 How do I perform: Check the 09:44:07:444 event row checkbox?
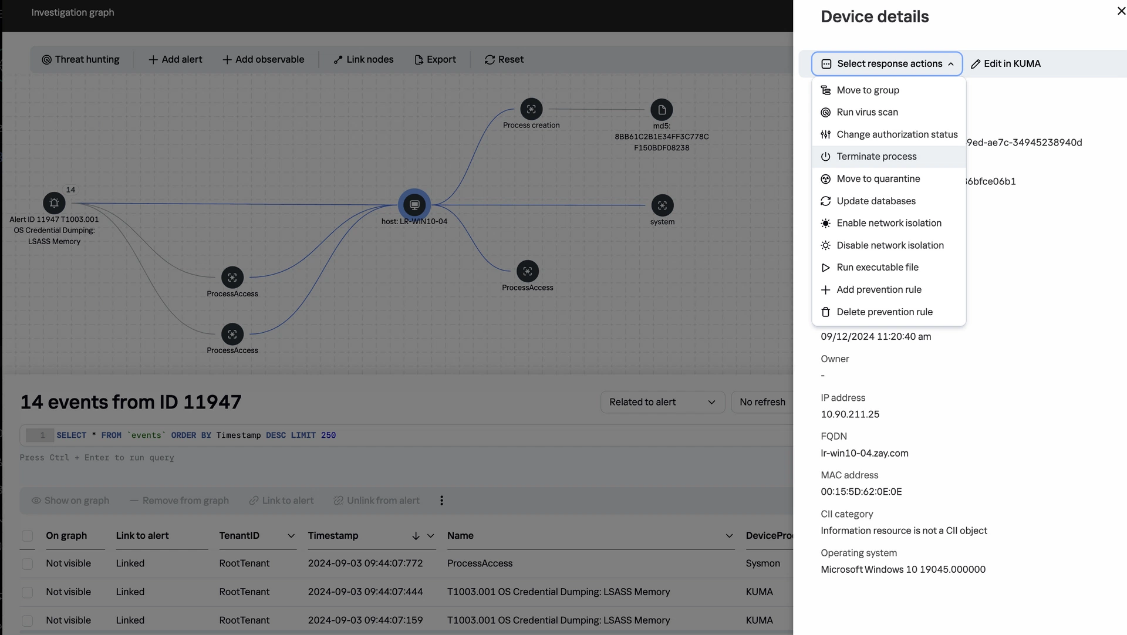tap(27, 592)
